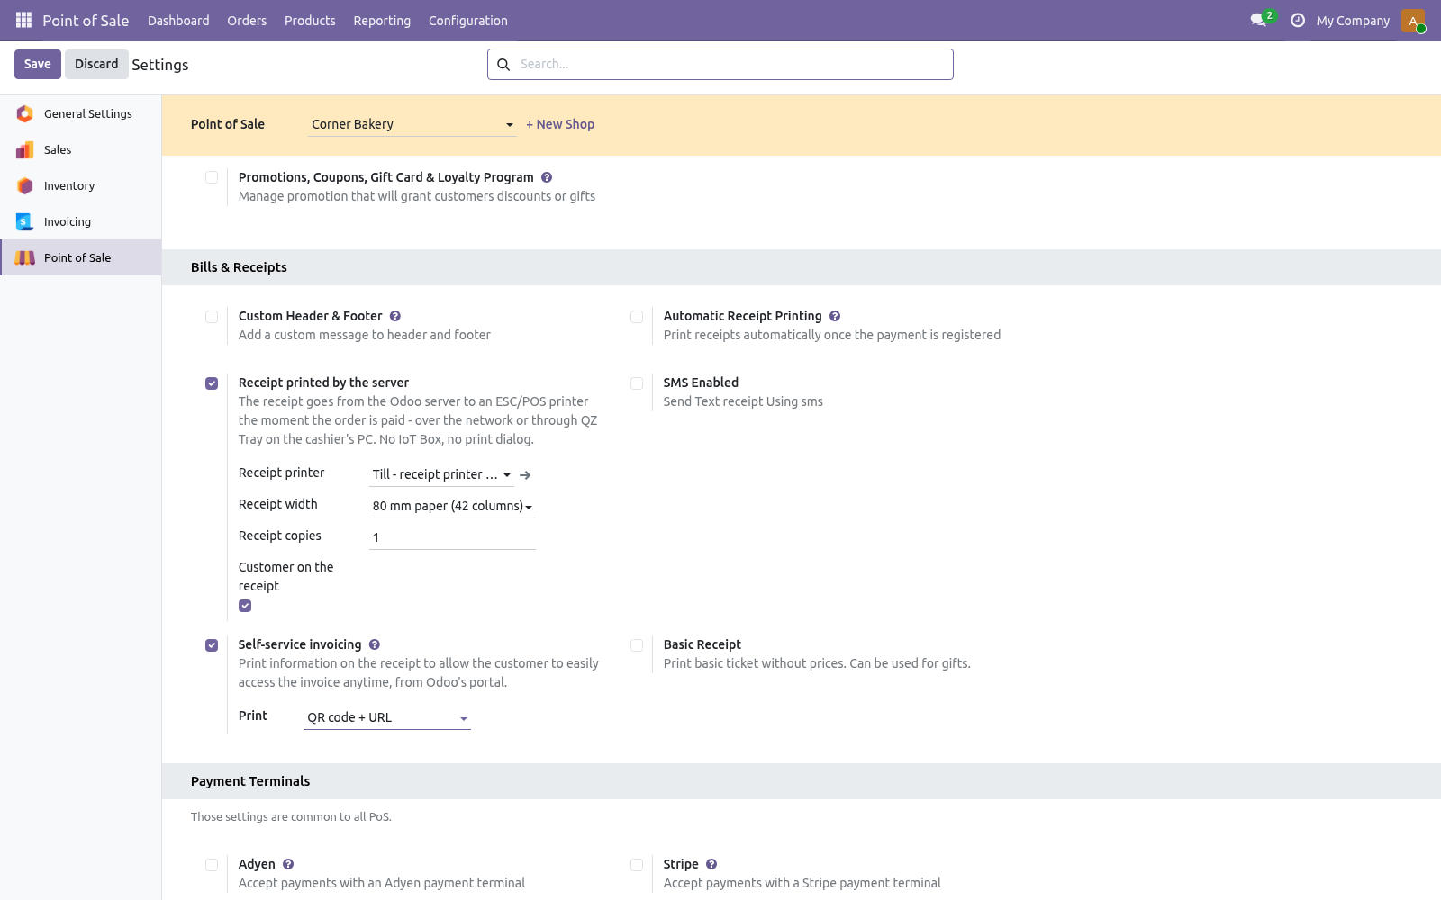Open the chat messages icon
Image resolution: width=1441 pixels, height=900 pixels.
point(1258,20)
